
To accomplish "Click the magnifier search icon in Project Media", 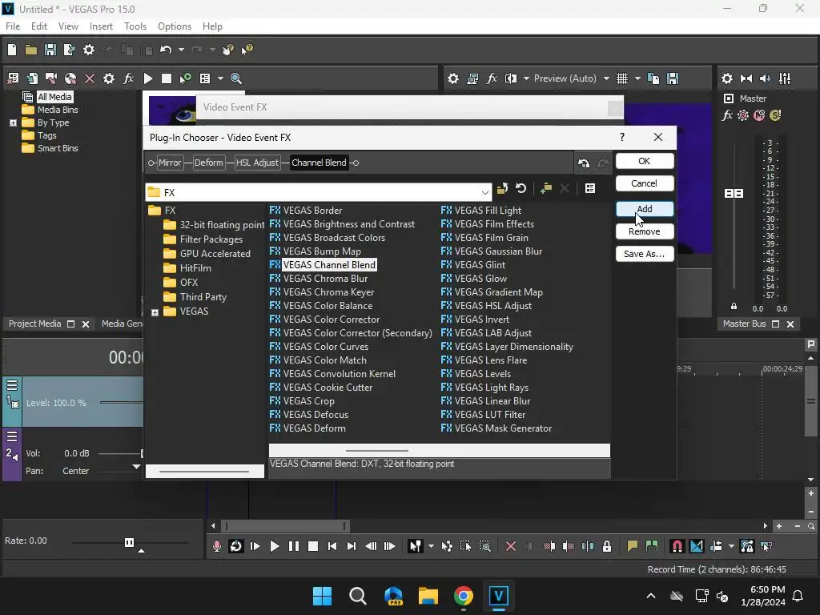I will click(x=236, y=78).
